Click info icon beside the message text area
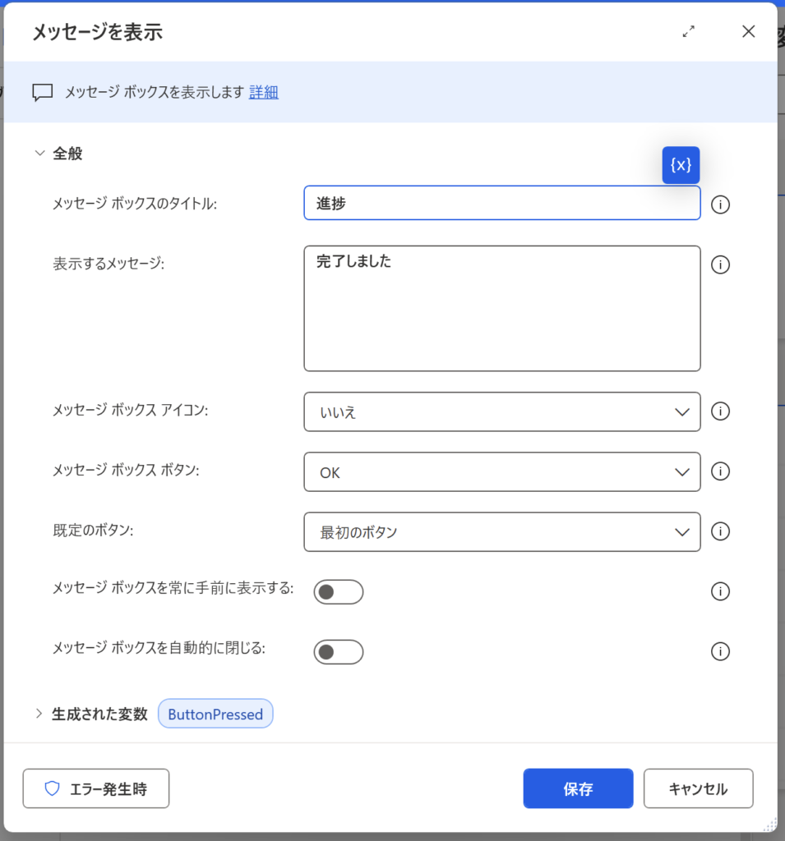Screen dimensions: 785x841 pyautogui.click(x=720, y=264)
